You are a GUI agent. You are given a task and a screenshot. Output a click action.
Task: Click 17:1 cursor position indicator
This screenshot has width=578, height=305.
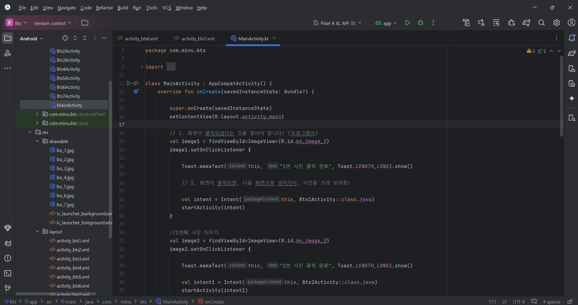tap(492, 302)
